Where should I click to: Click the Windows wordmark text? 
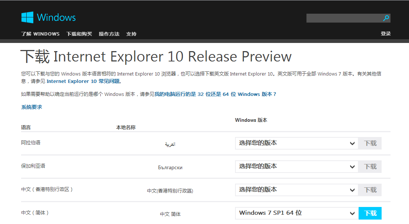tap(56, 17)
